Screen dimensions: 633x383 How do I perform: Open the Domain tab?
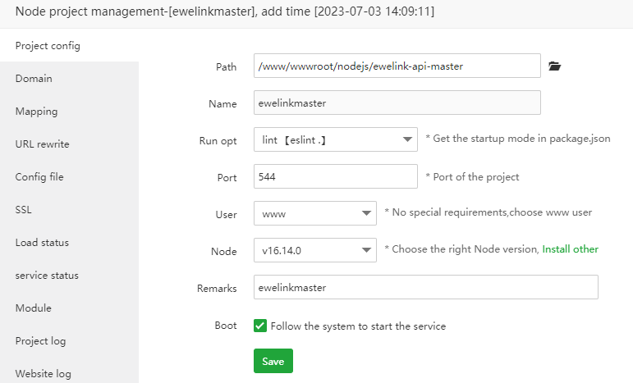coord(34,79)
